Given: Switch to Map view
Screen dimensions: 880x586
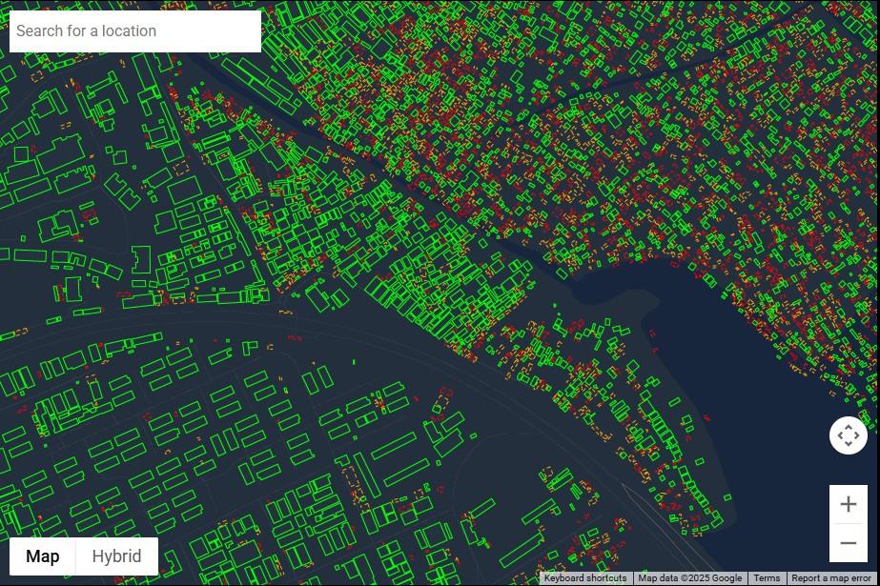Looking at the screenshot, I should (x=43, y=556).
